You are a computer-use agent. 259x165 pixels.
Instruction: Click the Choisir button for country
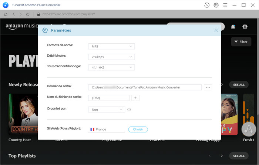pyautogui.click(x=138, y=129)
